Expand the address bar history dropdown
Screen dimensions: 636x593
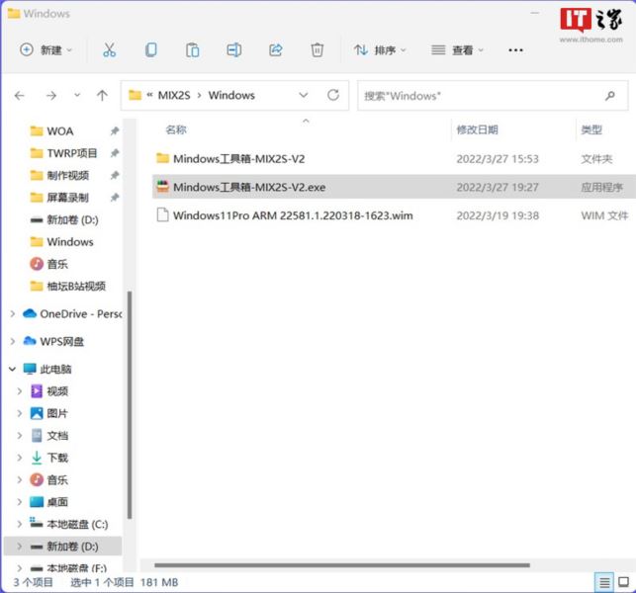click(x=304, y=95)
